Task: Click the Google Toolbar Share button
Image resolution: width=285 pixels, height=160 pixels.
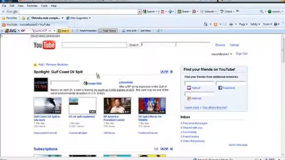Action: [x=184, y=12]
